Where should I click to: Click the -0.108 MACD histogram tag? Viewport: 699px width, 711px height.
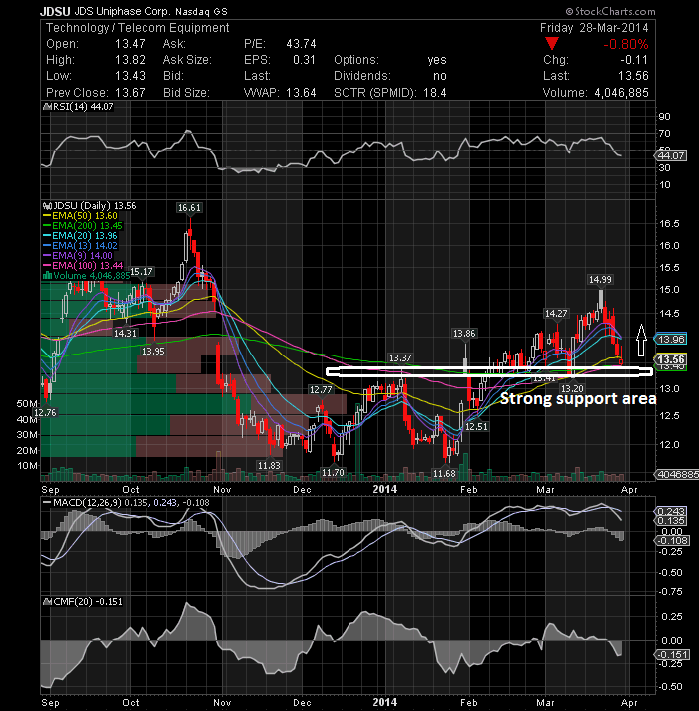(672, 541)
